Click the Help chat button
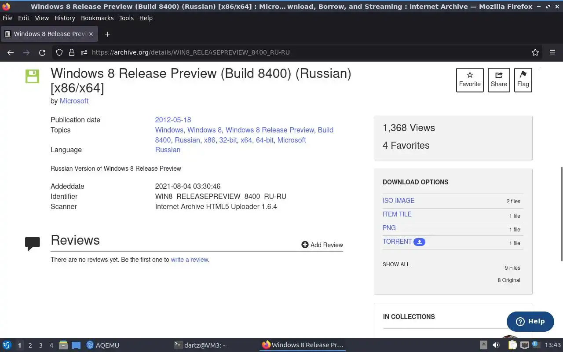The height and width of the screenshot is (352, 563). click(x=530, y=321)
